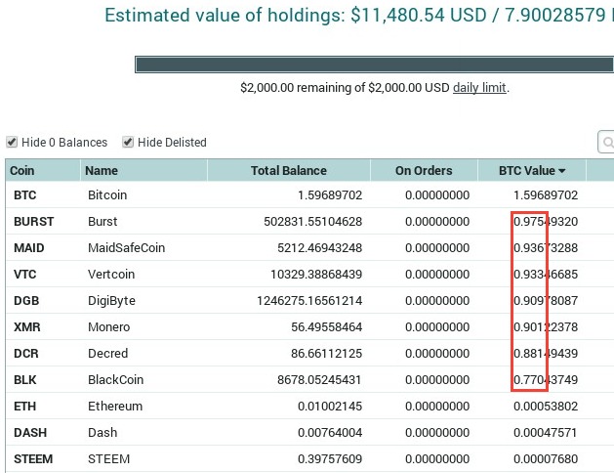614x473 pixels.
Task: Click total balance 86.66112125
Action: pos(327,353)
